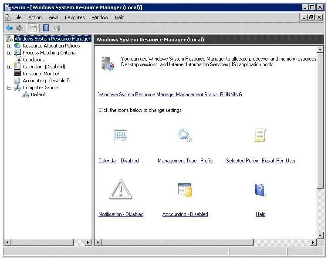Click the Notification warning triangle icon

click(x=121, y=189)
